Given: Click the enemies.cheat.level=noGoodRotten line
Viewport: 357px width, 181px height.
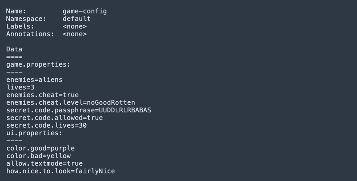Looking at the screenshot, I should click(x=71, y=103).
